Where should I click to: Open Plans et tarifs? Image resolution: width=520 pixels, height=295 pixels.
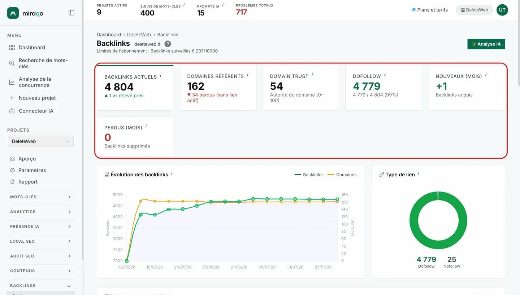pos(429,10)
